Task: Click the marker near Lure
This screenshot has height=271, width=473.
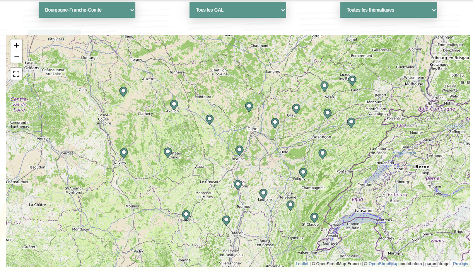Action: [352, 80]
